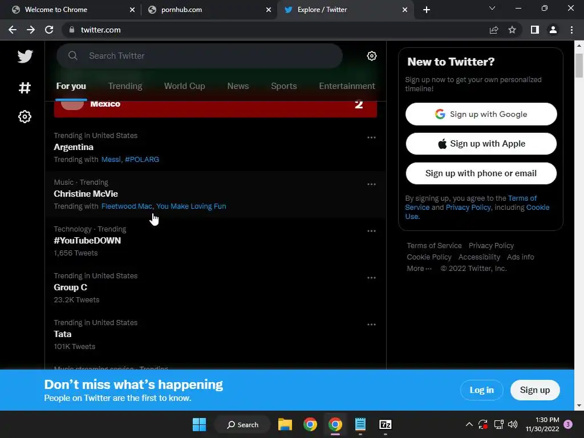Click the Windows taskbar Search box
Image resolution: width=584 pixels, height=438 pixels.
(242, 424)
